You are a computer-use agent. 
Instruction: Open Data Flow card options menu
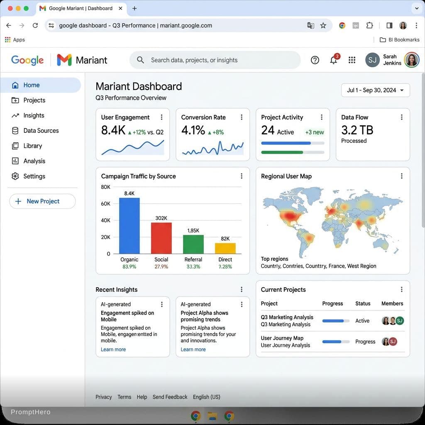tap(401, 117)
